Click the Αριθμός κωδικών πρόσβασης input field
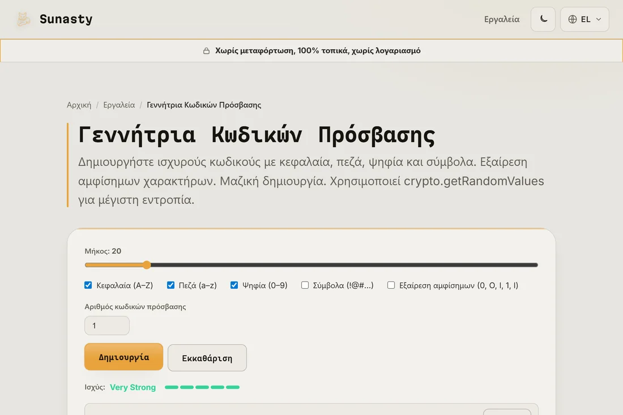 107,326
